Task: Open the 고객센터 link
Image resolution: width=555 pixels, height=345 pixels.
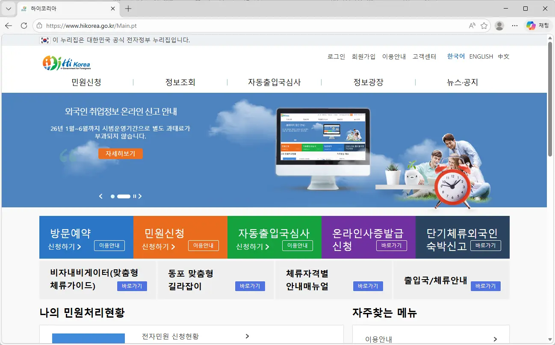Action: tap(424, 56)
